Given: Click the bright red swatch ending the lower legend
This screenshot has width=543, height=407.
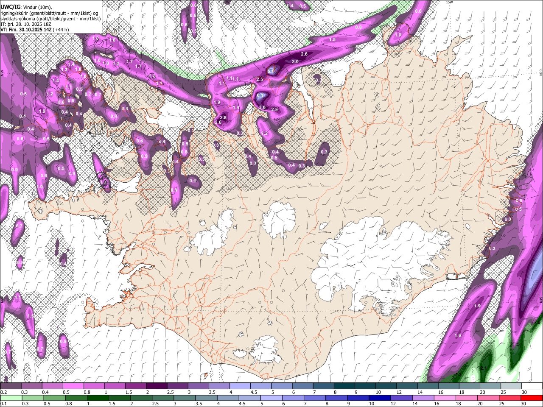Looking at the screenshot, I should (x=532, y=398).
